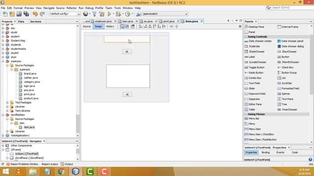Click the New File toolbar icon

pos(5,14)
